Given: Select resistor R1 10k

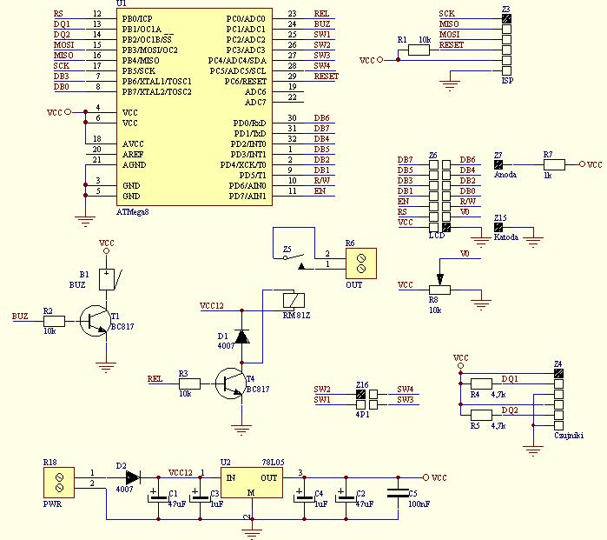Looking at the screenshot, I should pos(419,50).
